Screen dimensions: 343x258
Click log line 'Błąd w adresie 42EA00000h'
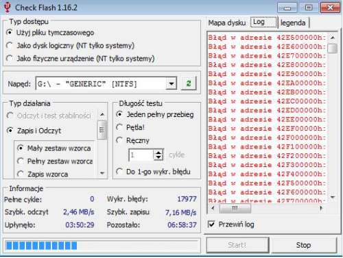pyautogui.click(x=267, y=83)
